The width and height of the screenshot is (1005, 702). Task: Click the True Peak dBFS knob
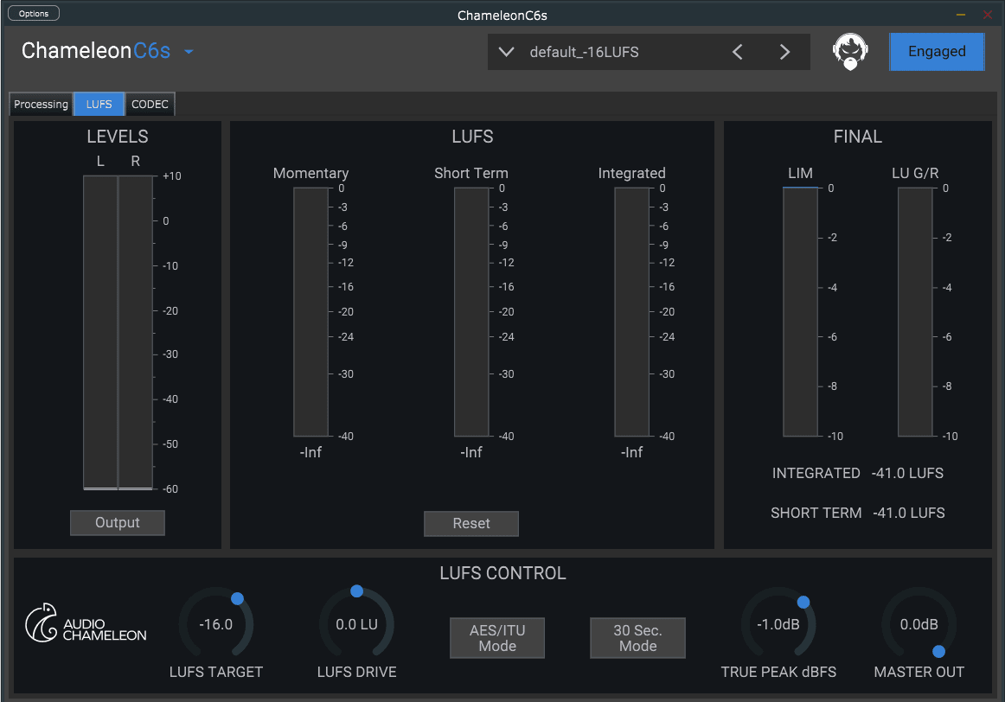778,625
